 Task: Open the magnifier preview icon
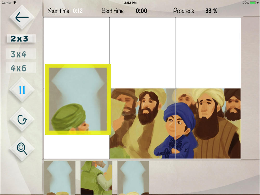click(x=22, y=149)
